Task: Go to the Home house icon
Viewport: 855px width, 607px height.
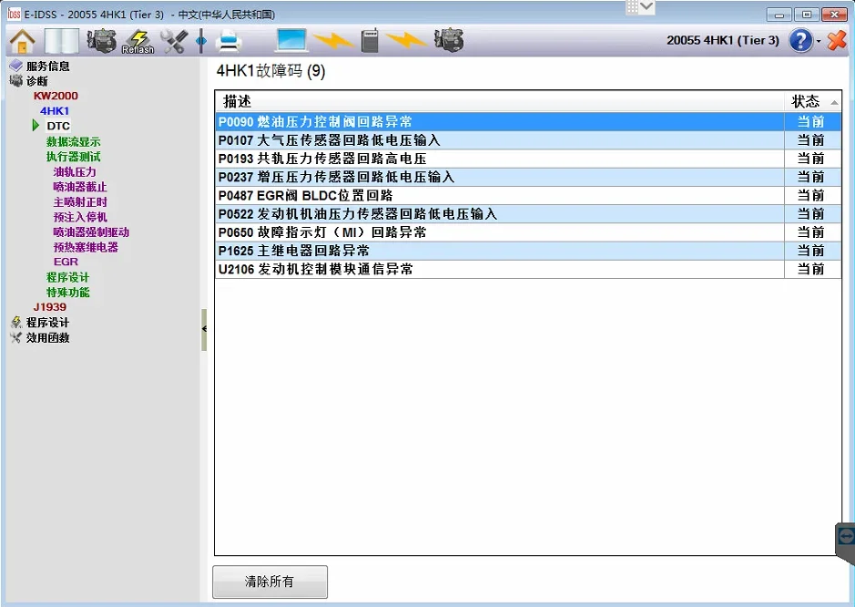Action: click(23, 41)
